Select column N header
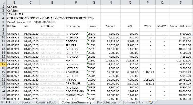This screenshot has width=193, height=105. coord(110,2)
